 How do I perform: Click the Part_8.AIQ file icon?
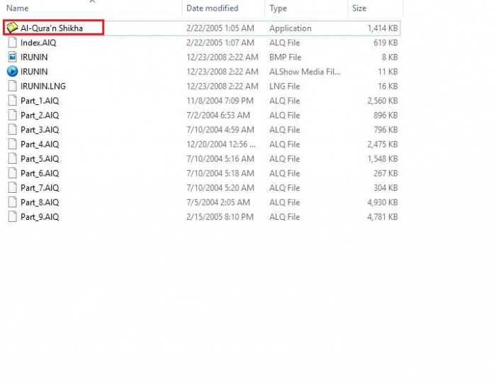(x=12, y=202)
